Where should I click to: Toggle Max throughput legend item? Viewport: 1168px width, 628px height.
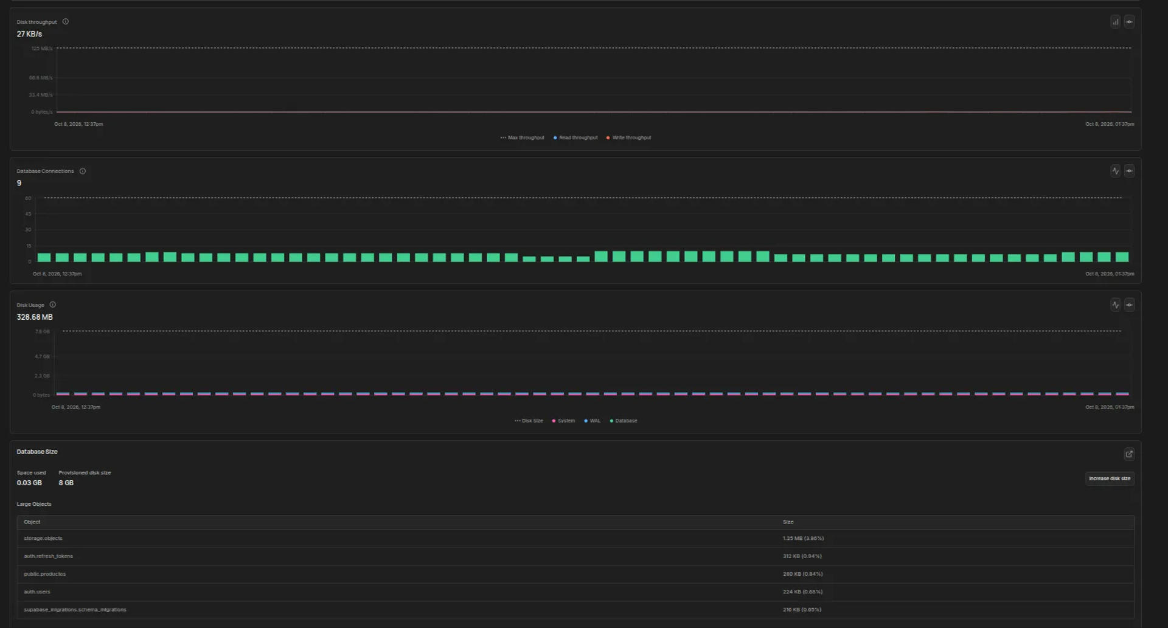click(522, 137)
